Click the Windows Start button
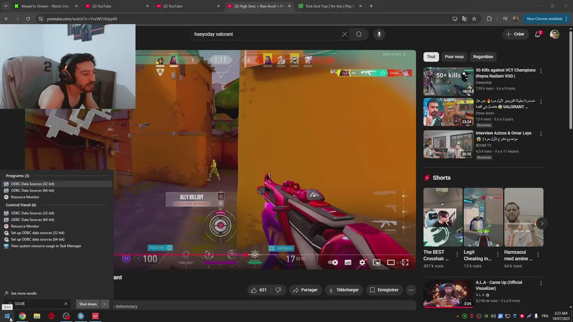 [7, 316]
